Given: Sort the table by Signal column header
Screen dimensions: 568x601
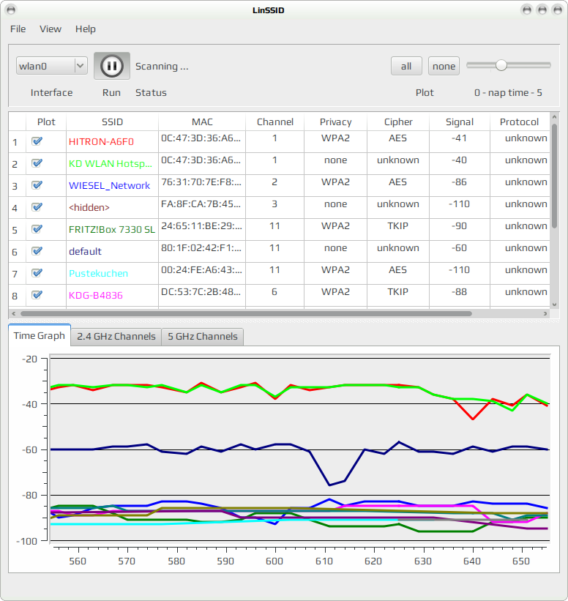Looking at the screenshot, I should (460, 122).
